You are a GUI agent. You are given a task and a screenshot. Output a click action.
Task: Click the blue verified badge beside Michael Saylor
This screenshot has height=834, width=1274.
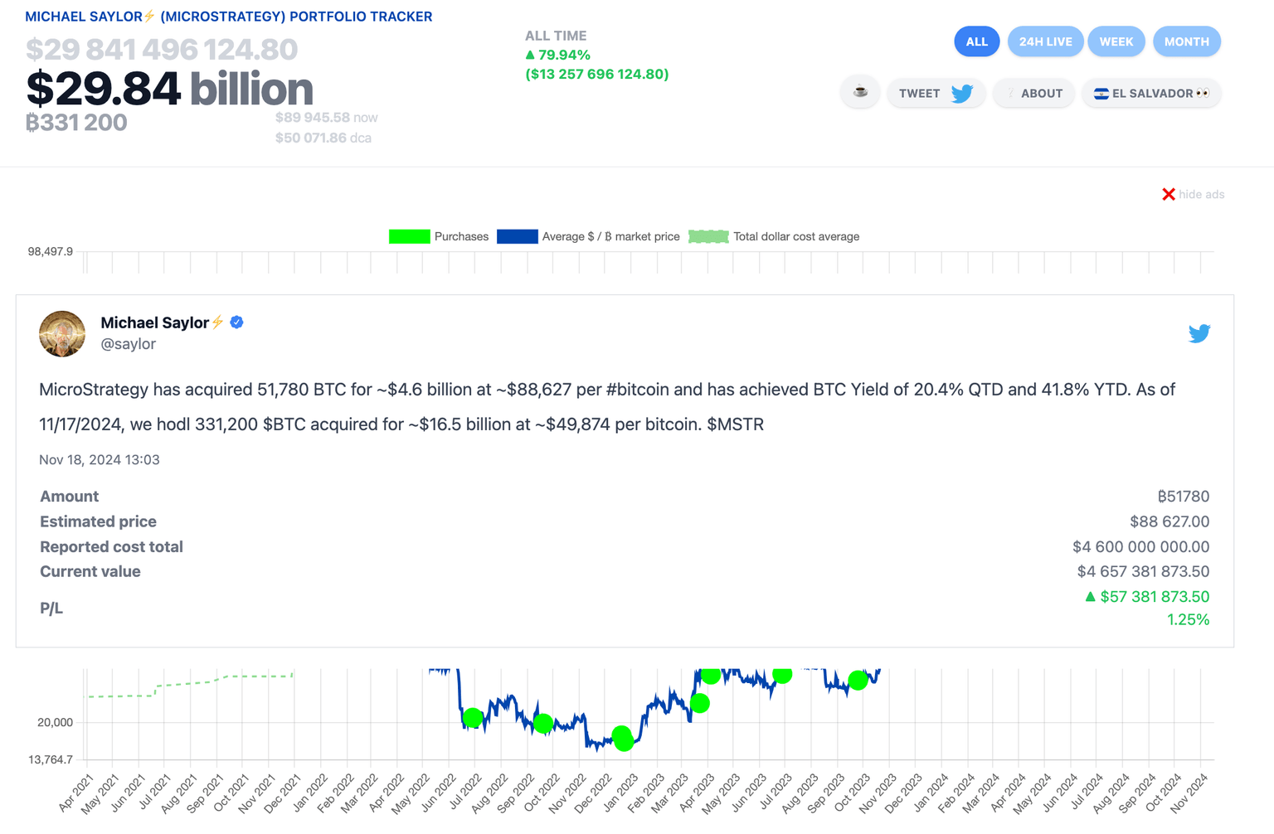tap(237, 322)
